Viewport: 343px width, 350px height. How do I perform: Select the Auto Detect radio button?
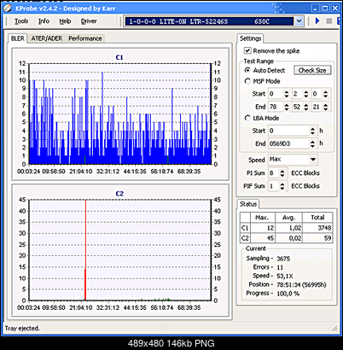click(247, 70)
